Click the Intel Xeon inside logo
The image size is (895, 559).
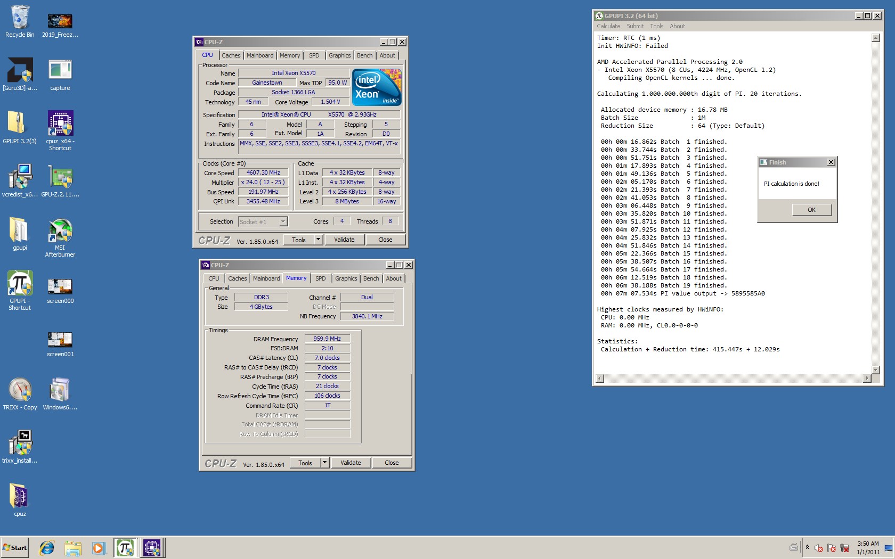click(377, 87)
